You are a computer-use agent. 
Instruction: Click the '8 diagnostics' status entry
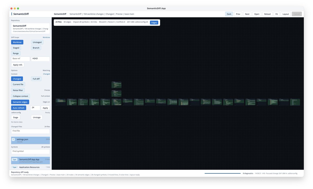(248, 173)
